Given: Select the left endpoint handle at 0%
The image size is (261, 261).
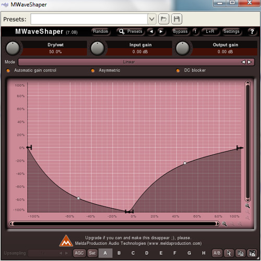Looking at the screenshot, I should [x=29, y=147].
